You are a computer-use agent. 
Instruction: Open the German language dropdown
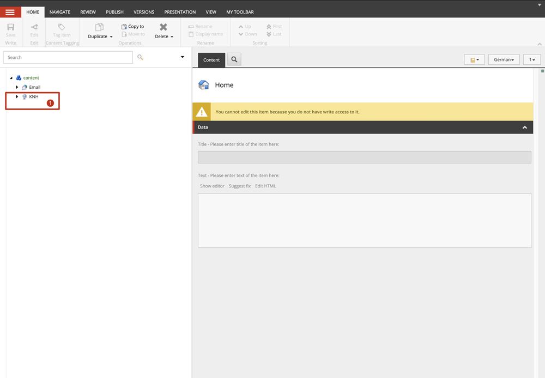pyautogui.click(x=504, y=60)
